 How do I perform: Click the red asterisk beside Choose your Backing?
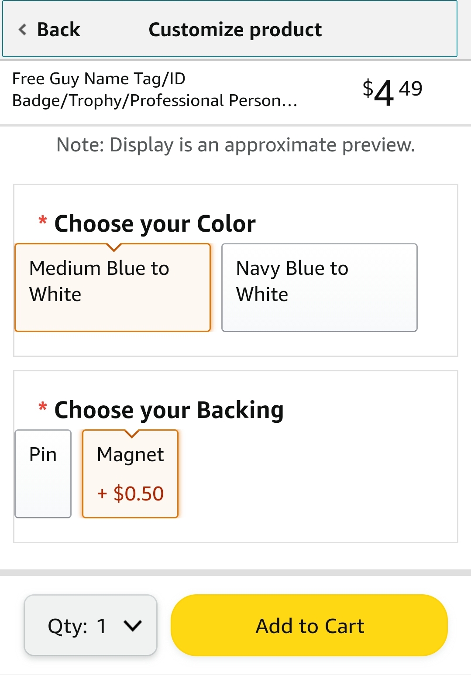[x=43, y=407]
